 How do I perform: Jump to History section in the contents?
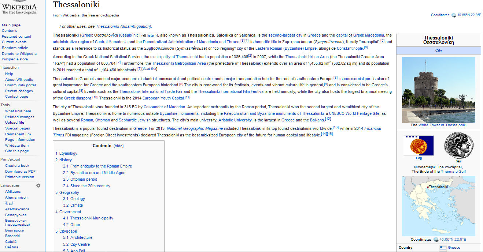coord(66,160)
